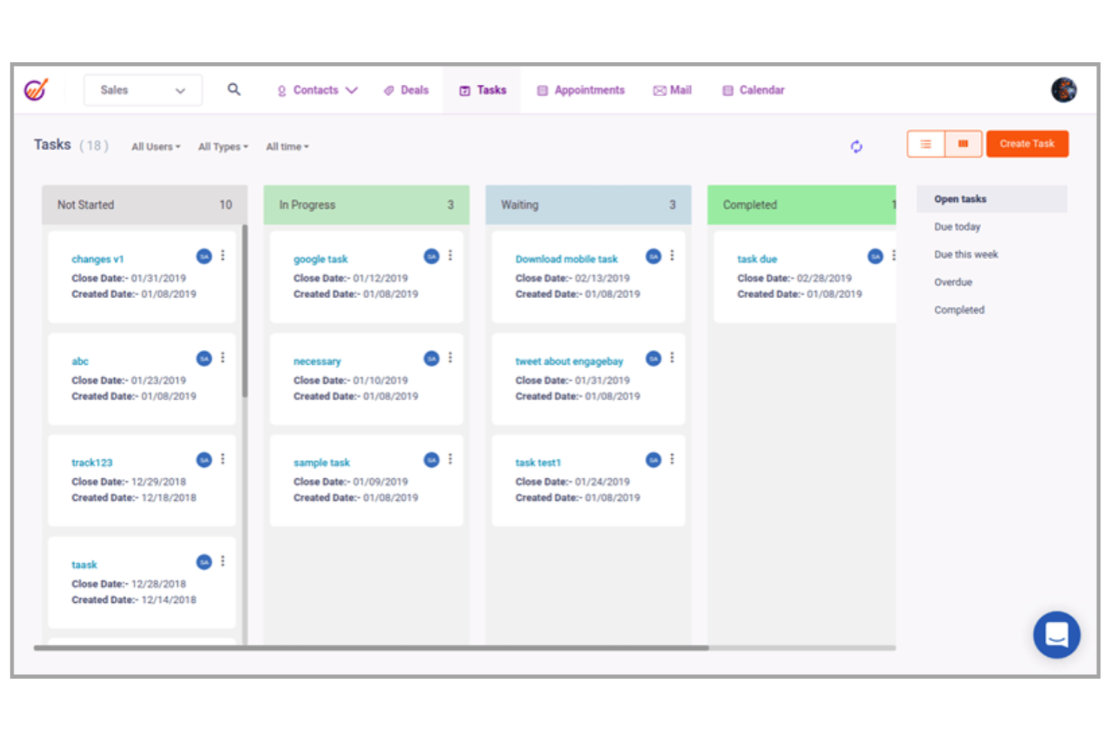Expand the All Types filter
The image size is (1111, 741).
(x=222, y=146)
